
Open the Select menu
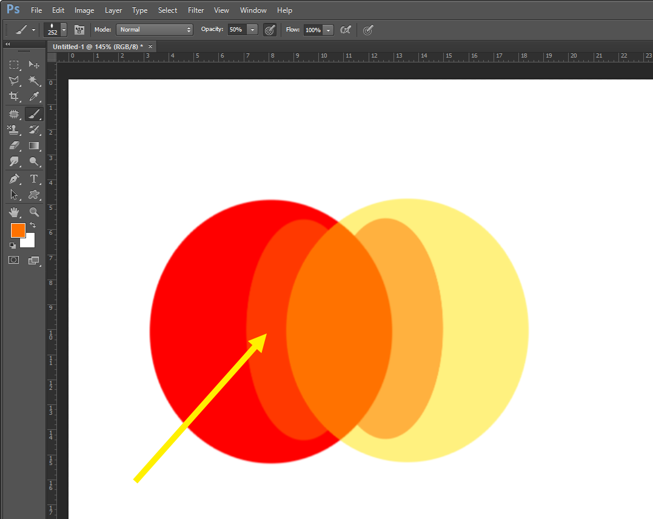[167, 10]
